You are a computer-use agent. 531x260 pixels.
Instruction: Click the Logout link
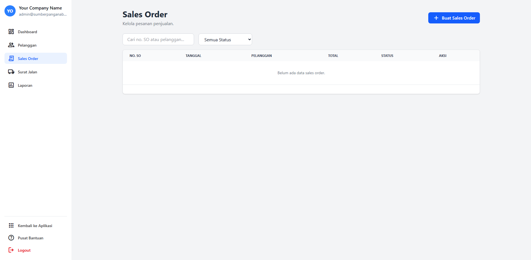click(24, 250)
